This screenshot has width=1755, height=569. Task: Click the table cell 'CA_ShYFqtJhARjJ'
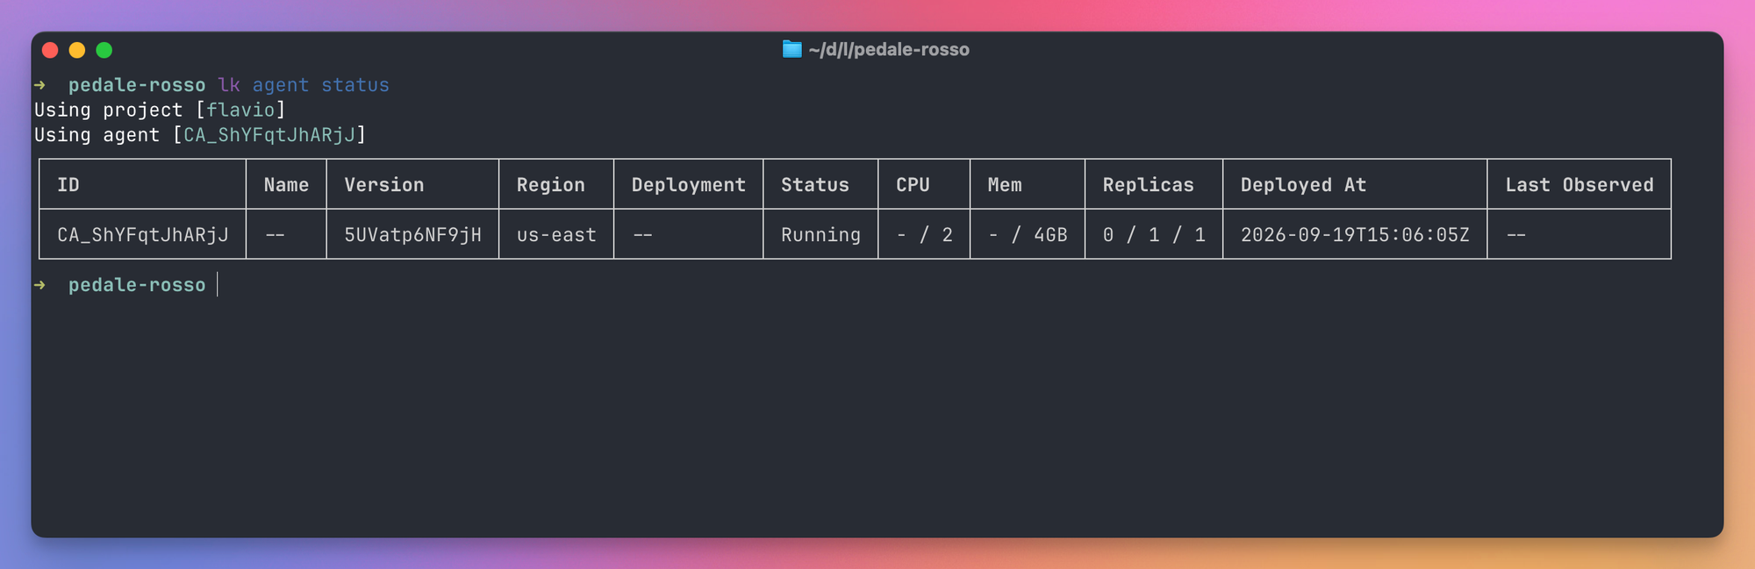click(x=143, y=235)
